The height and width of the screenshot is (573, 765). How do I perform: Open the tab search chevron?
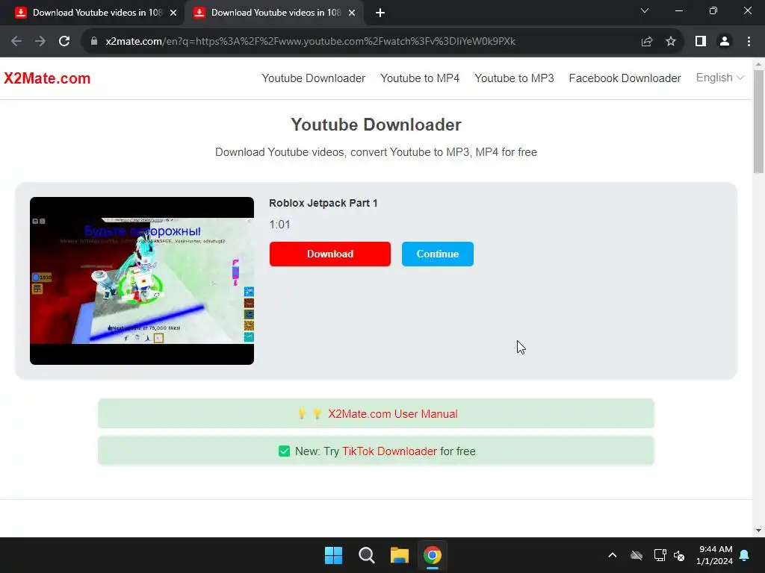tap(645, 10)
